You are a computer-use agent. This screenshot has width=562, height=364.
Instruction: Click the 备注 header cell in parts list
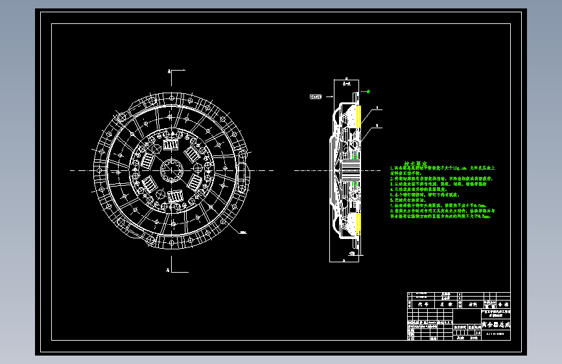coord(503,304)
